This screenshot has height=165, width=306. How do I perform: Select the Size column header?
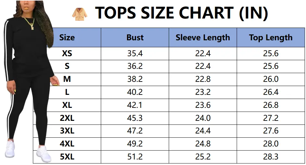67,38
